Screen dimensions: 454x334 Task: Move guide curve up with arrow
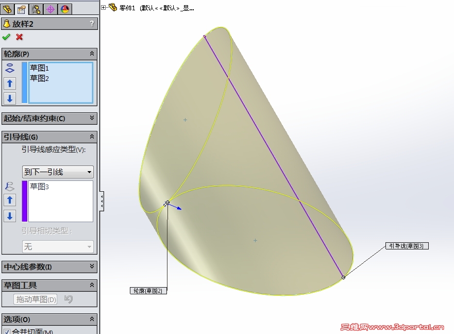pos(10,200)
